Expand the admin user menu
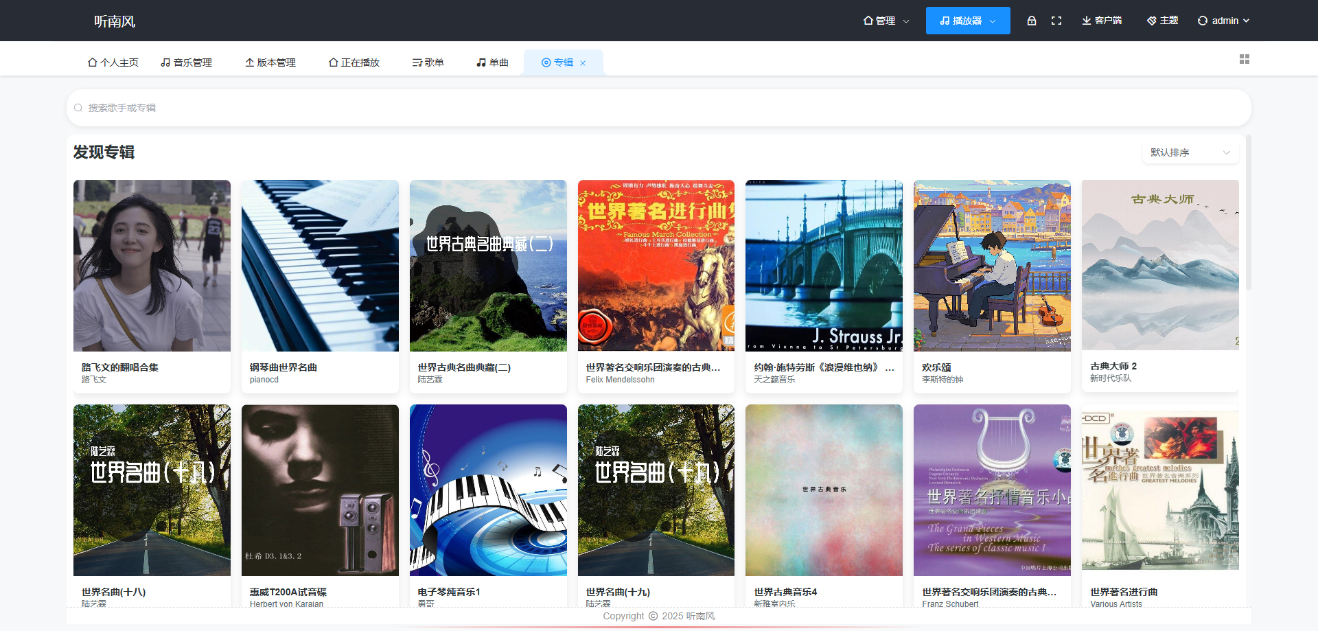 coord(1223,21)
